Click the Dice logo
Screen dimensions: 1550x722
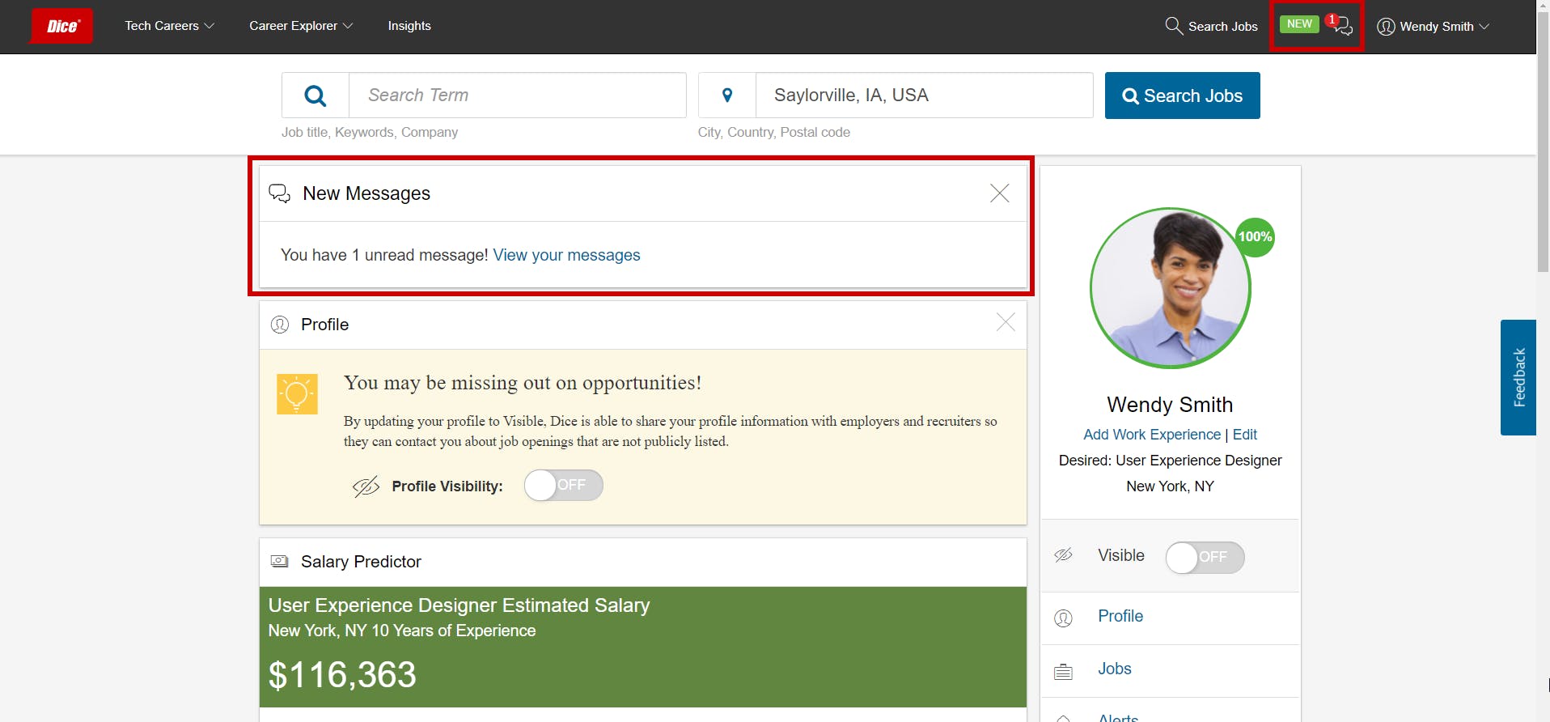pyautogui.click(x=61, y=26)
